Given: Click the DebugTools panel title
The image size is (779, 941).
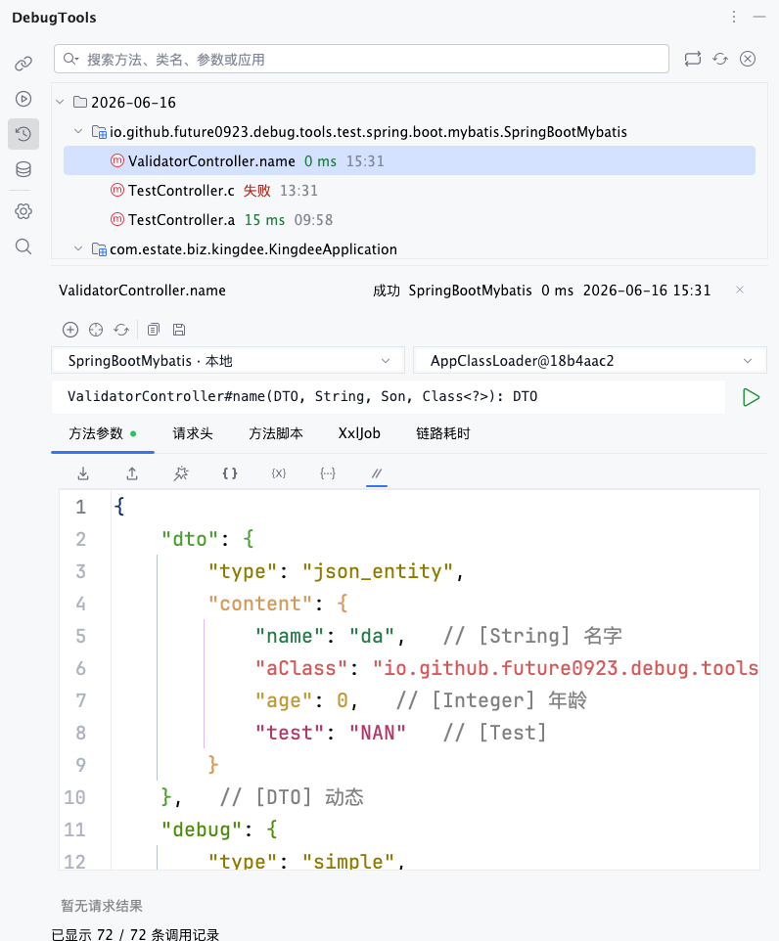Looking at the screenshot, I should 54,18.
